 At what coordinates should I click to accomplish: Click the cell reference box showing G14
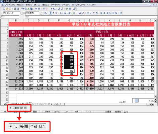(x=10, y=17)
